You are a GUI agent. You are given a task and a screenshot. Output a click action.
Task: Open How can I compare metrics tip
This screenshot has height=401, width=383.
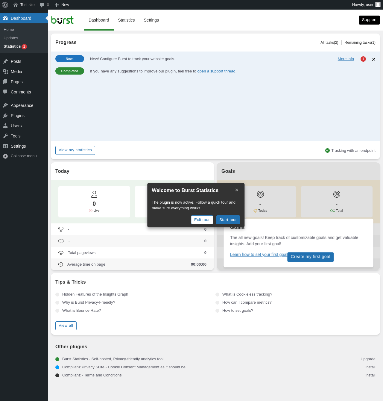tap(247, 302)
